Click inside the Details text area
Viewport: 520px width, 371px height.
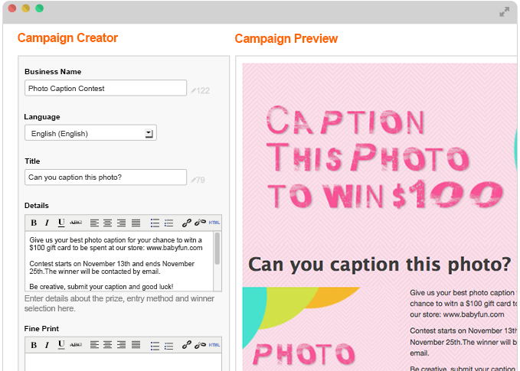(119, 262)
